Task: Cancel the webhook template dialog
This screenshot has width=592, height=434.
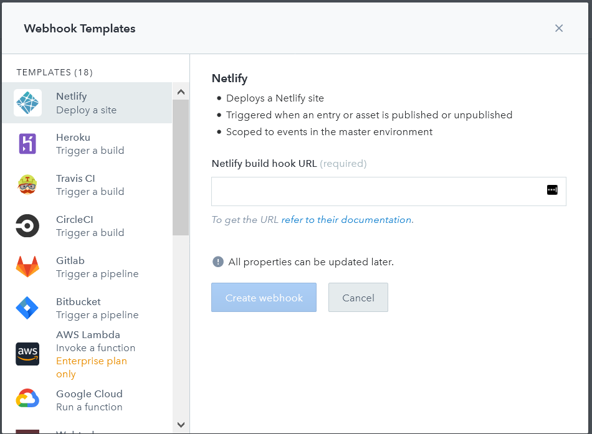Action: [x=358, y=298]
